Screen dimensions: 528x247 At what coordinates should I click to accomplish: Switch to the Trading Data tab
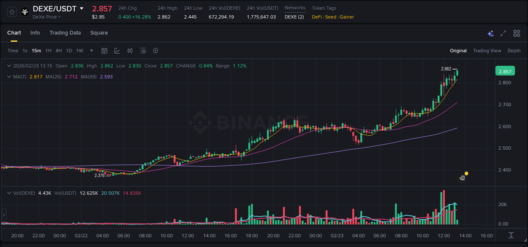(65, 33)
